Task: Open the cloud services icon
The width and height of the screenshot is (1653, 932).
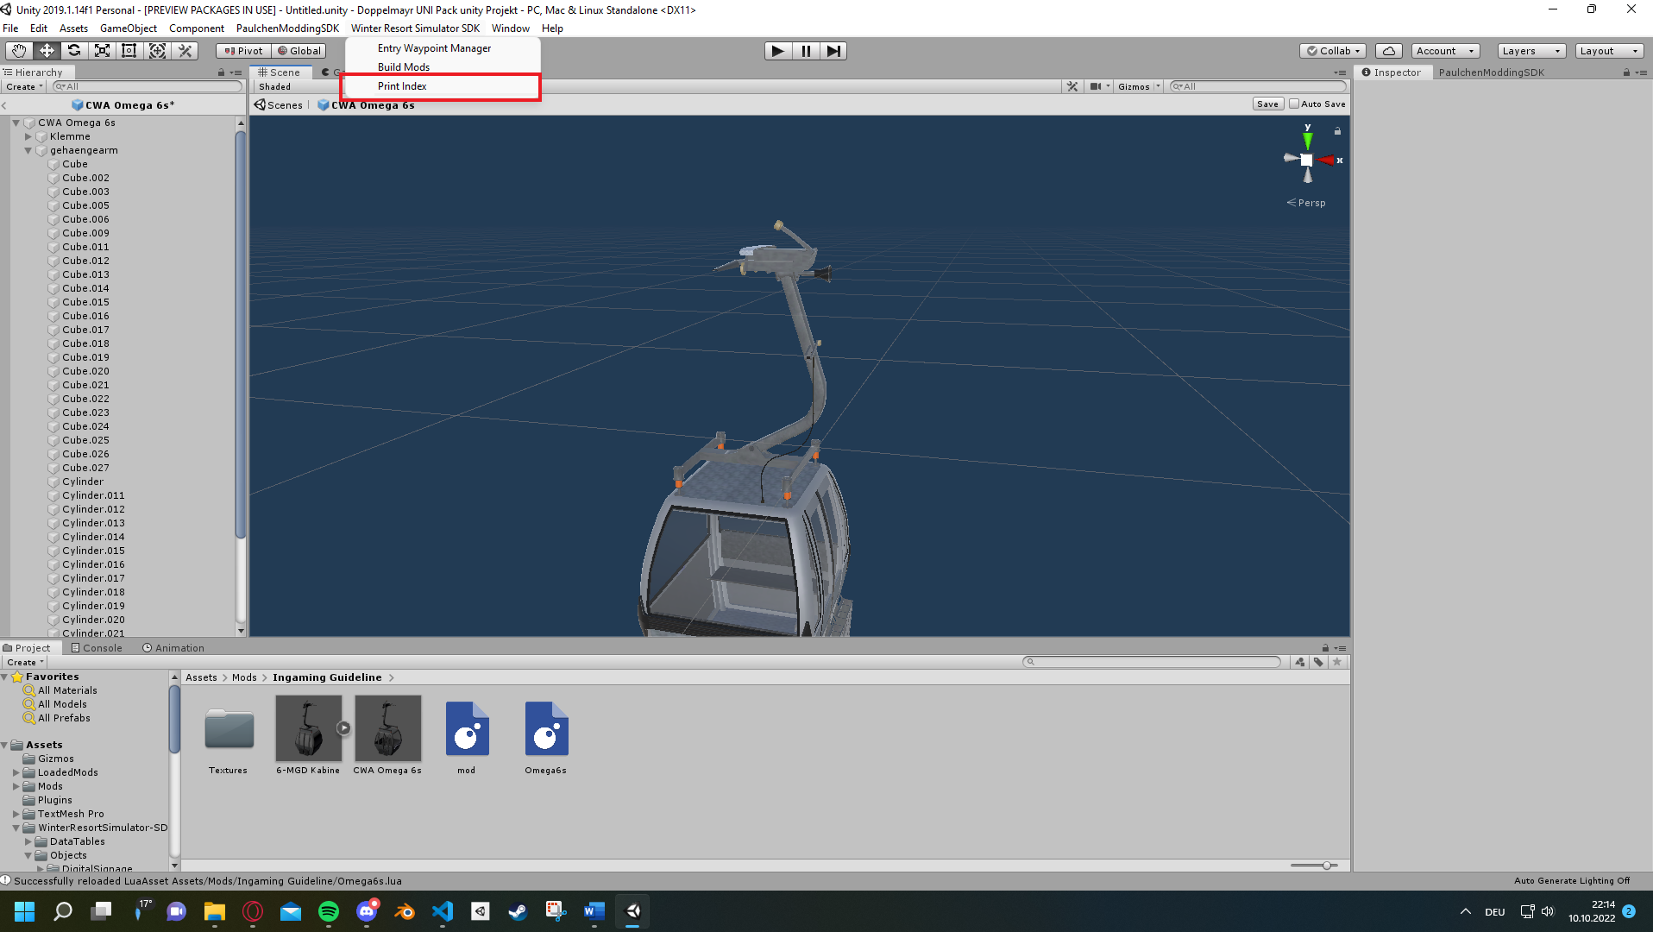Action: click(x=1388, y=51)
